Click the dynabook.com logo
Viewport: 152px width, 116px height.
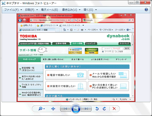click(118, 37)
